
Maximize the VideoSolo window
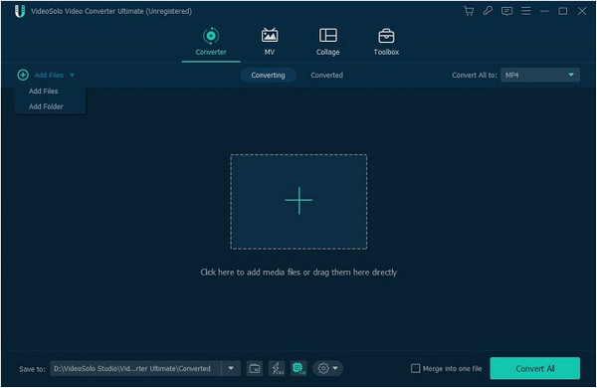tap(563, 11)
